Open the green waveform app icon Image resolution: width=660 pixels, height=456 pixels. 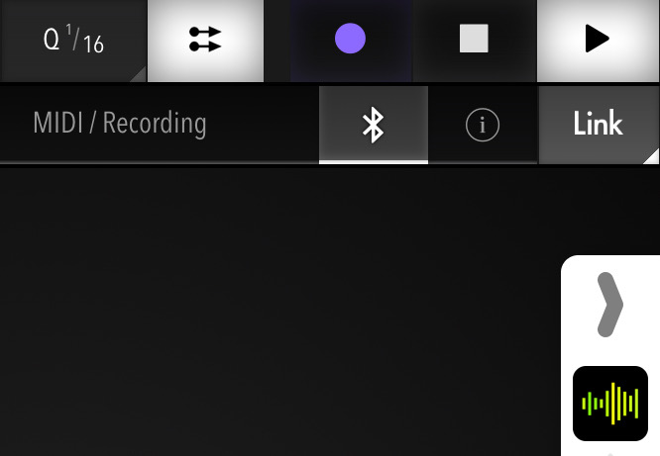610,404
